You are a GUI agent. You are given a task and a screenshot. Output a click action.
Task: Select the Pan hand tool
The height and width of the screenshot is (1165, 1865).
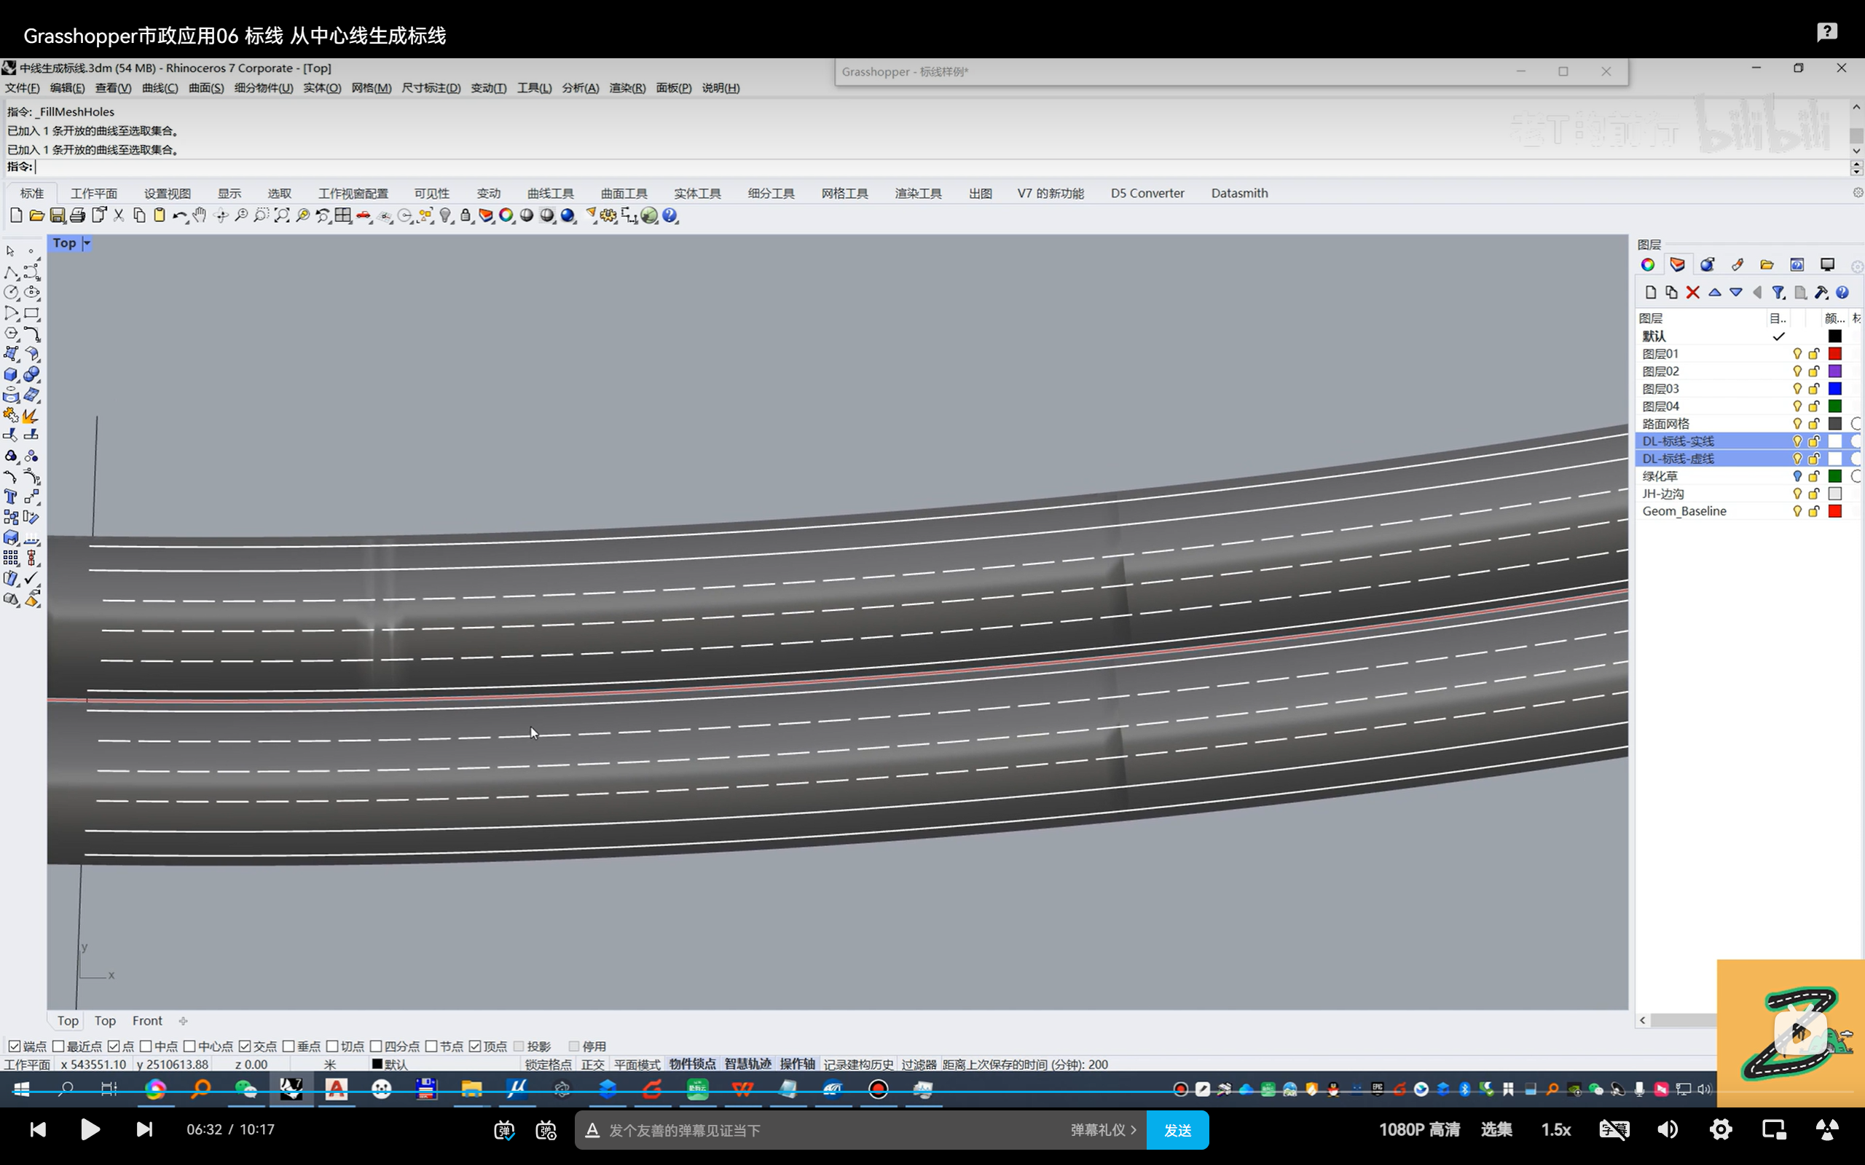pos(200,216)
